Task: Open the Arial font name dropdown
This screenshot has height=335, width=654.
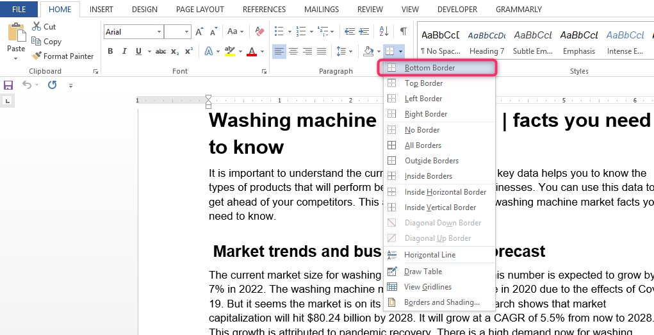Action: click(159, 31)
